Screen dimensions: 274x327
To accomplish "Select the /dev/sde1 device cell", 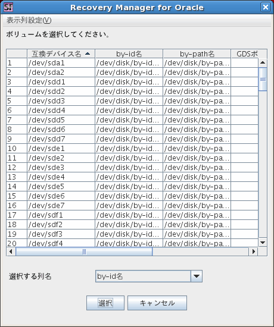I will point(61,149).
